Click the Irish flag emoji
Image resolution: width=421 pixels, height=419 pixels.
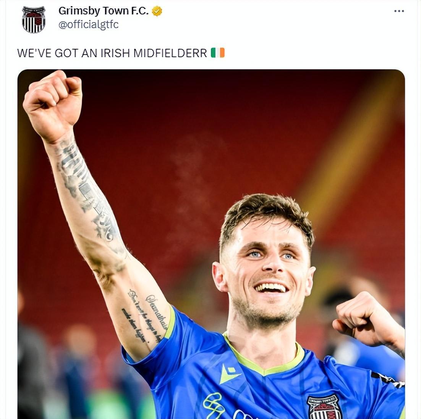pyautogui.click(x=218, y=53)
